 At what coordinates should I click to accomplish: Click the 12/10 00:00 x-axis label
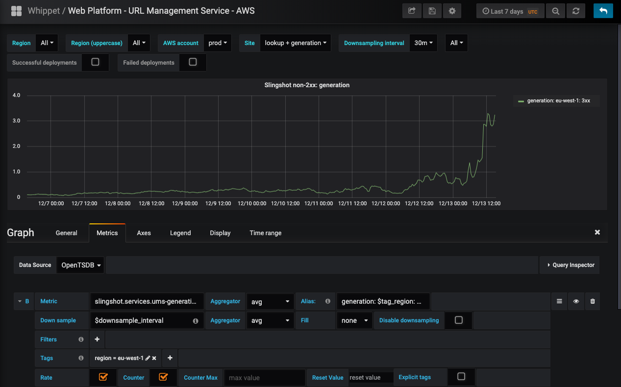pos(252,203)
